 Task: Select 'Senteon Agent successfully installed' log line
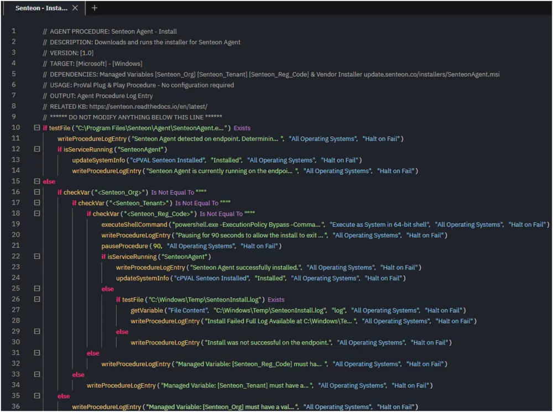click(268, 267)
